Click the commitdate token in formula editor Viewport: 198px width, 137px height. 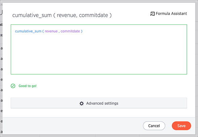pyautogui.click(x=70, y=31)
